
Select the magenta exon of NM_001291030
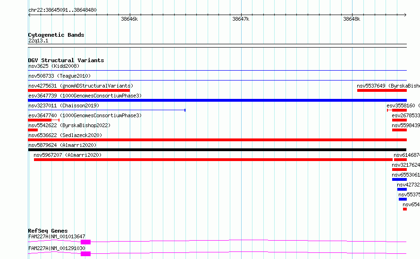pos(86,254)
